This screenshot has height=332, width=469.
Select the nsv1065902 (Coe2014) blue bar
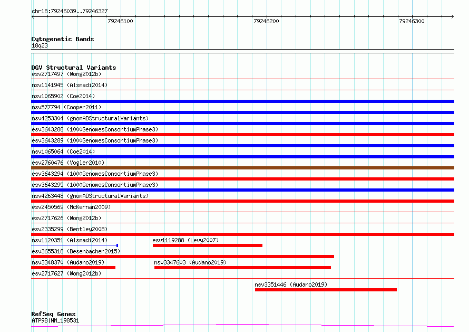pyautogui.click(x=242, y=101)
